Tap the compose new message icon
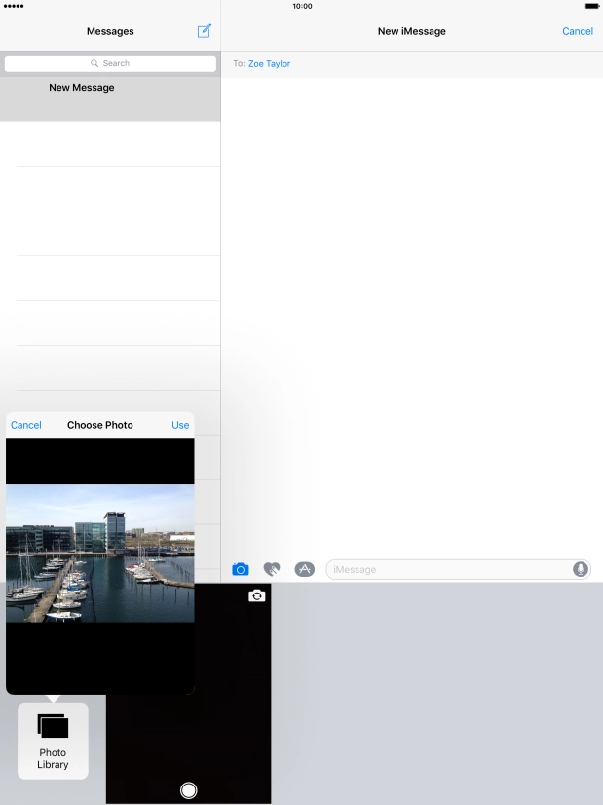Image resolution: width=603 pixels, height=805 pixels. point(204,31)
